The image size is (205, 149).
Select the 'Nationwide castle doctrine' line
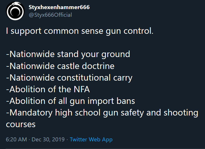click(60, 66)
